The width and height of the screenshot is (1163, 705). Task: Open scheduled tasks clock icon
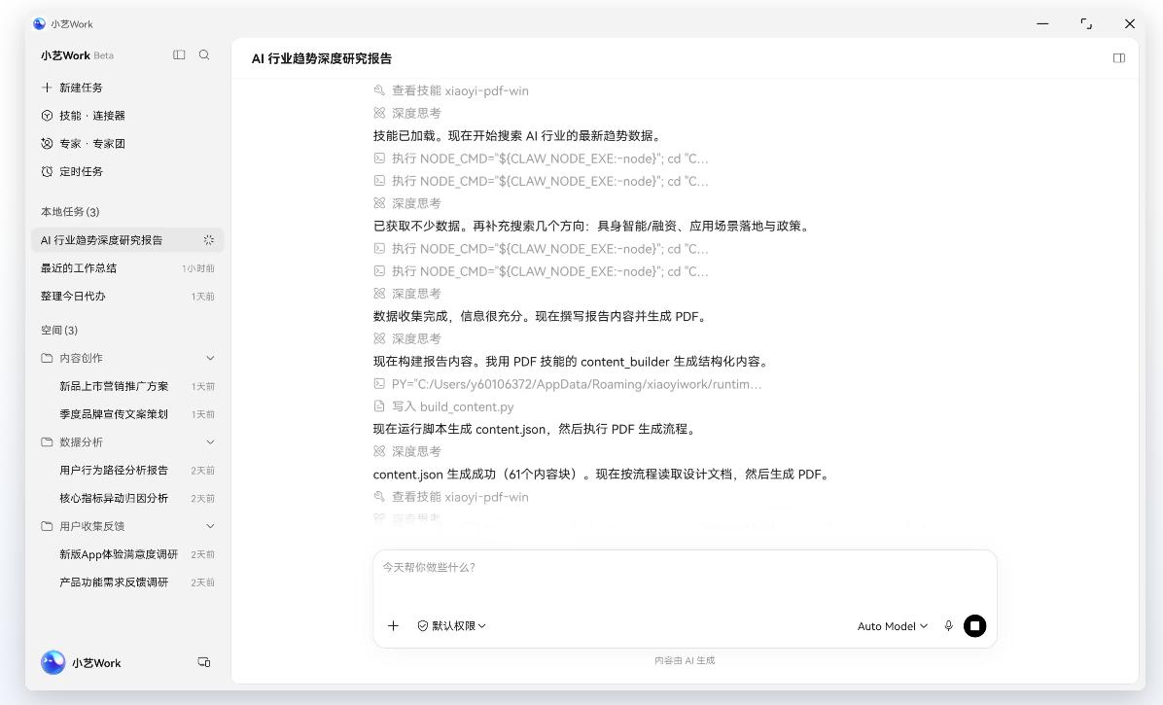click(47, 172)
